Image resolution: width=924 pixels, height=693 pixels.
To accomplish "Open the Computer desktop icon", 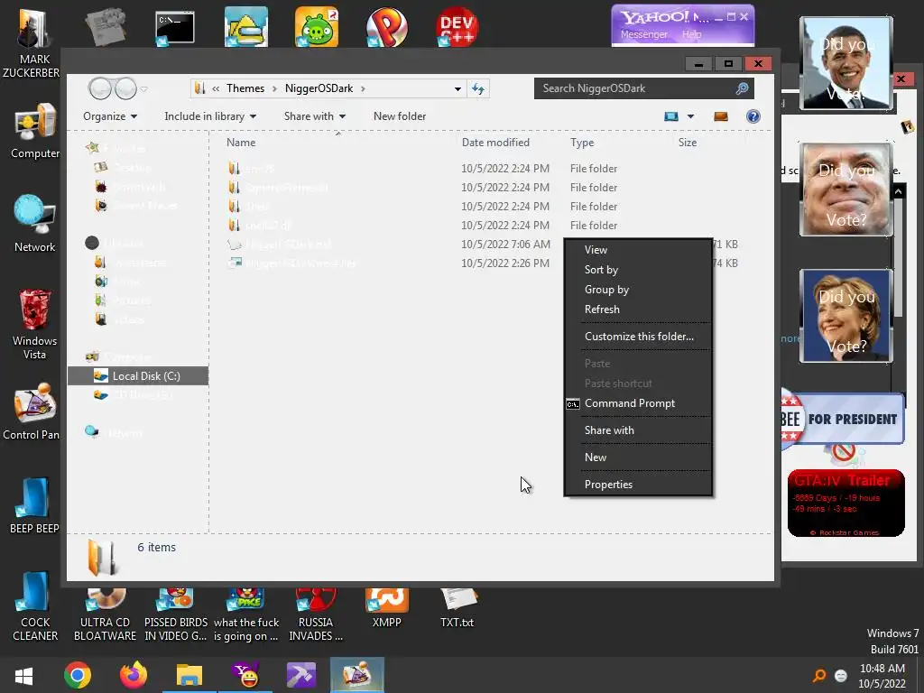I will 35,132.
